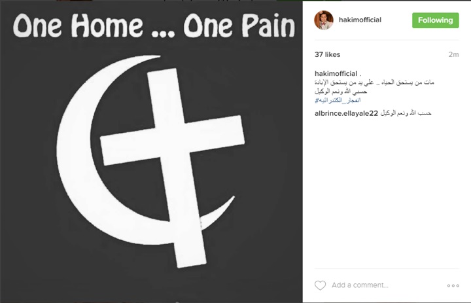
Task: Open the three-dots more options menu
Action: point(453,285)
